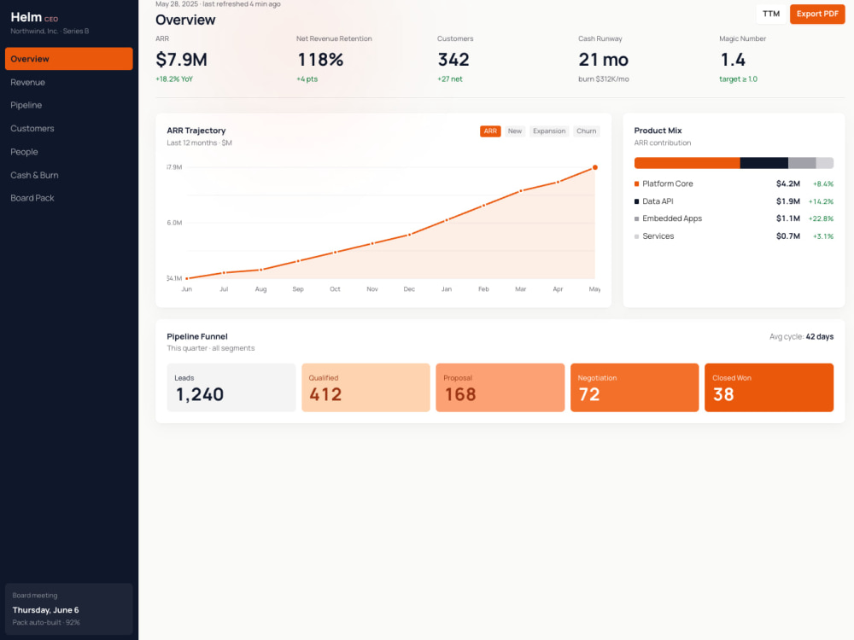
Task: Toggle the TTM period button
Action: [770, 14]
